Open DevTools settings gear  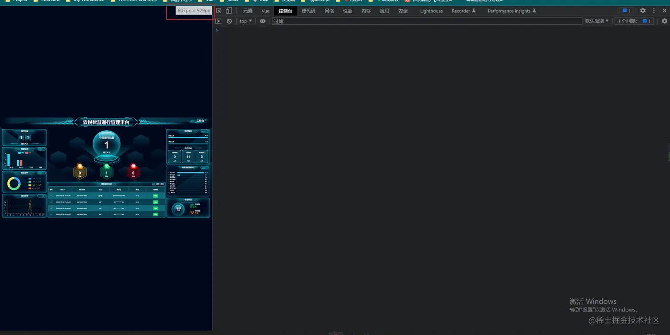(643, 11)
